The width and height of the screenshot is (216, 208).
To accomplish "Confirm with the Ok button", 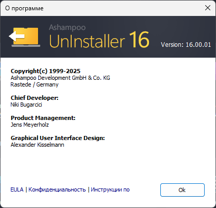I will pyautogui.click(x=182, y=190).
